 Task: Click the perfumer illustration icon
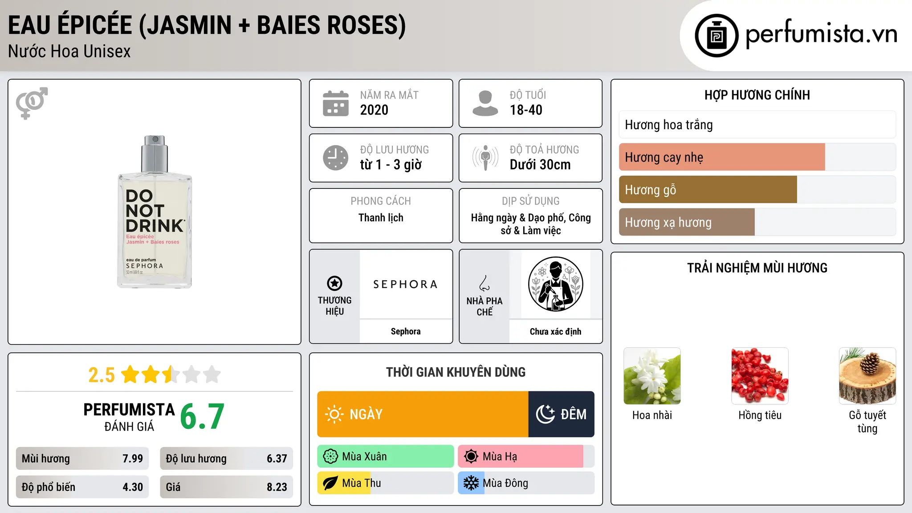(555, 284)
